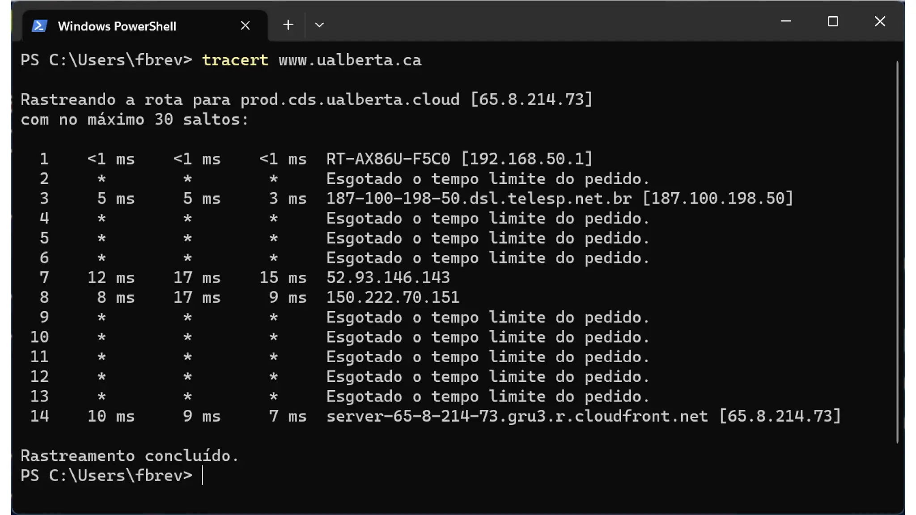Viewport: 916px width, 515px height.
Task: Close the Windows PowerShell tab
Action: tap(245, 25)
